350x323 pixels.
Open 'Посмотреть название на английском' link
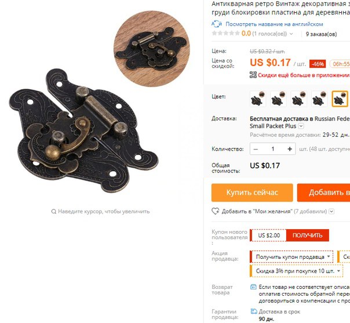274,24
